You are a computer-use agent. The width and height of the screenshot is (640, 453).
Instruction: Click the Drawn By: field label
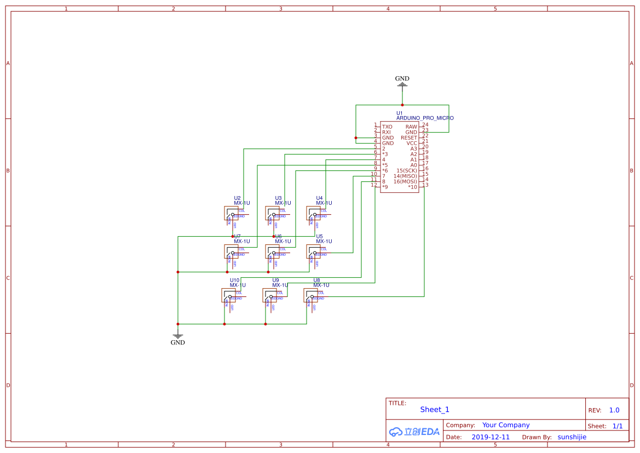point(537,437)
